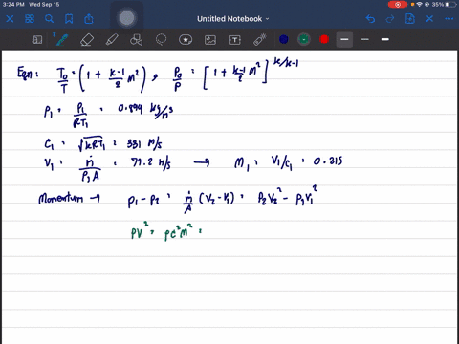The image size is (459, 344).
Task: Select the thin stroke width
Action: pos(364,39)
